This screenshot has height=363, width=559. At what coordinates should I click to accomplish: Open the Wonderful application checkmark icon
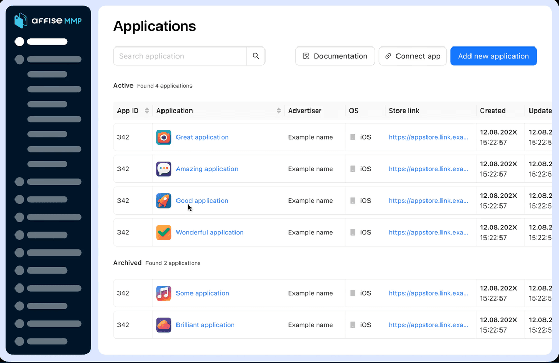pyautogui.click(x=164, y=232)
